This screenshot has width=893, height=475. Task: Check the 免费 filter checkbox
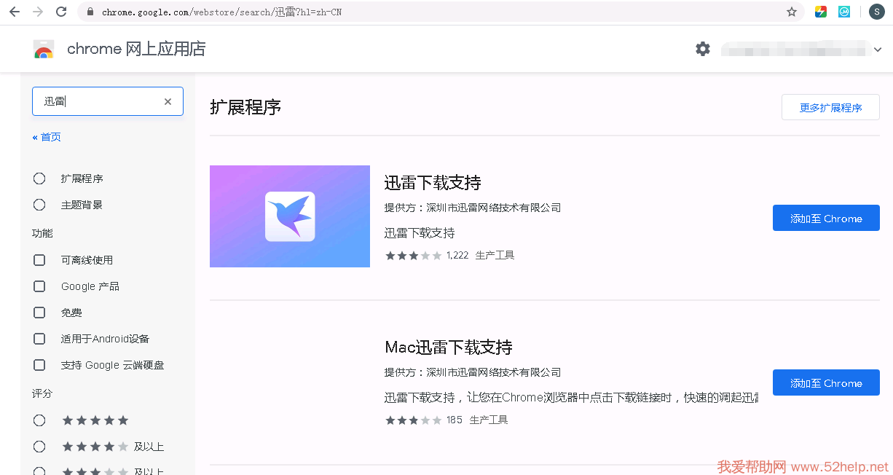(39, 313)
